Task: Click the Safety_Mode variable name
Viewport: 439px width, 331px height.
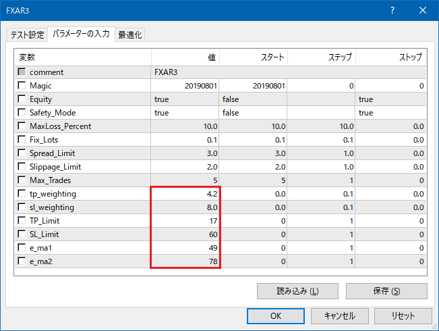Action: pyautogui.click(x=53, y=113)
